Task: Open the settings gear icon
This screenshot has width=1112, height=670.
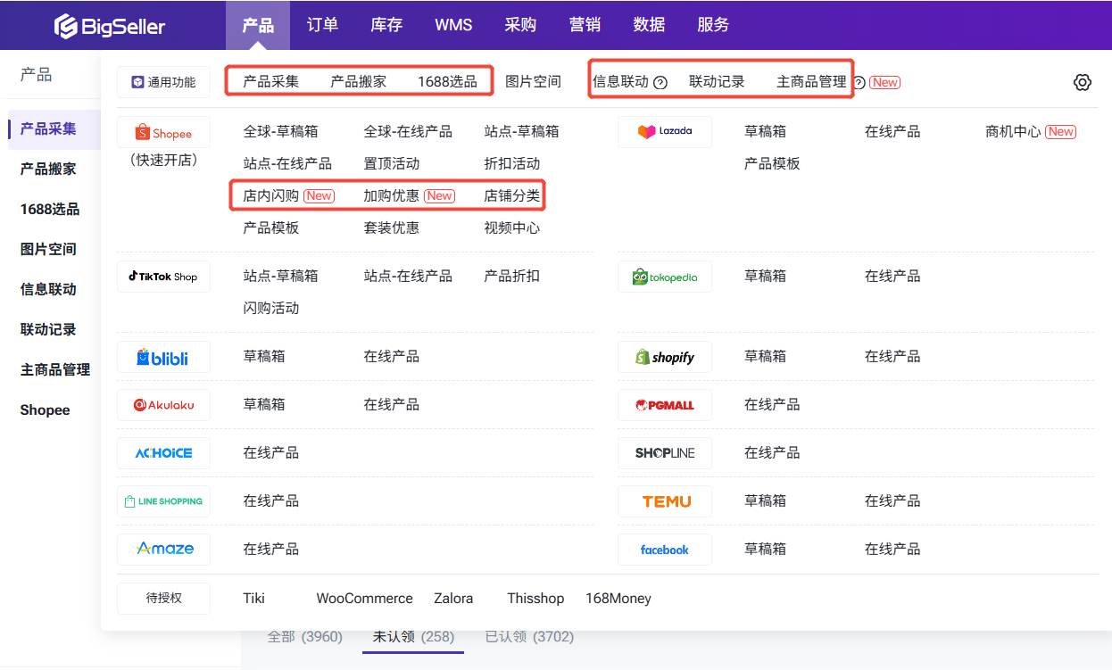Action: click(x=1082, y=82)
